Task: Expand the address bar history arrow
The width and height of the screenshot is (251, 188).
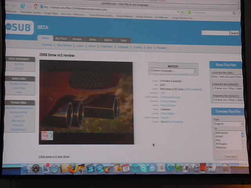Action: 178,12
